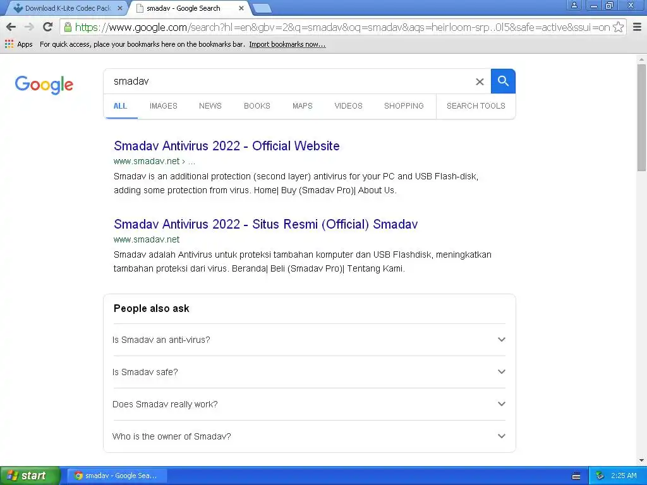Viewport: 647px width, 485px height.
Task: Switch to VIDEOS results
Action: tap(349, 106)
